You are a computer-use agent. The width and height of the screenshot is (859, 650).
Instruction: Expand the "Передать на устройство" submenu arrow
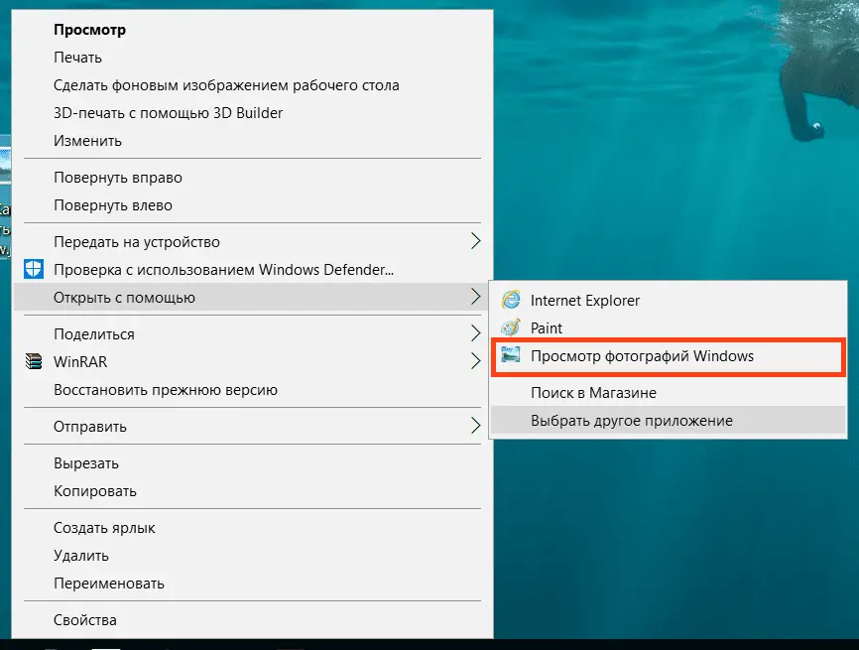475,241
